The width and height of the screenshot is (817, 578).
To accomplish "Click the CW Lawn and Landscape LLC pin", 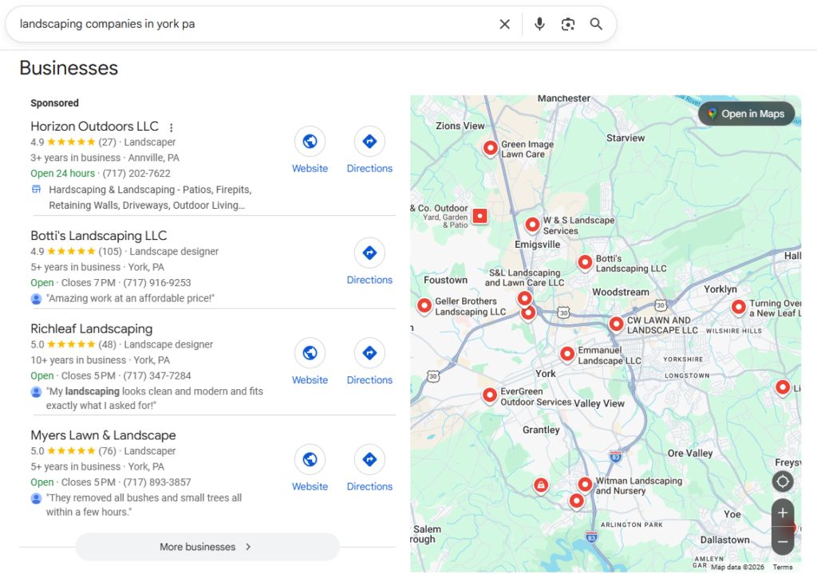I will (616, 324).
